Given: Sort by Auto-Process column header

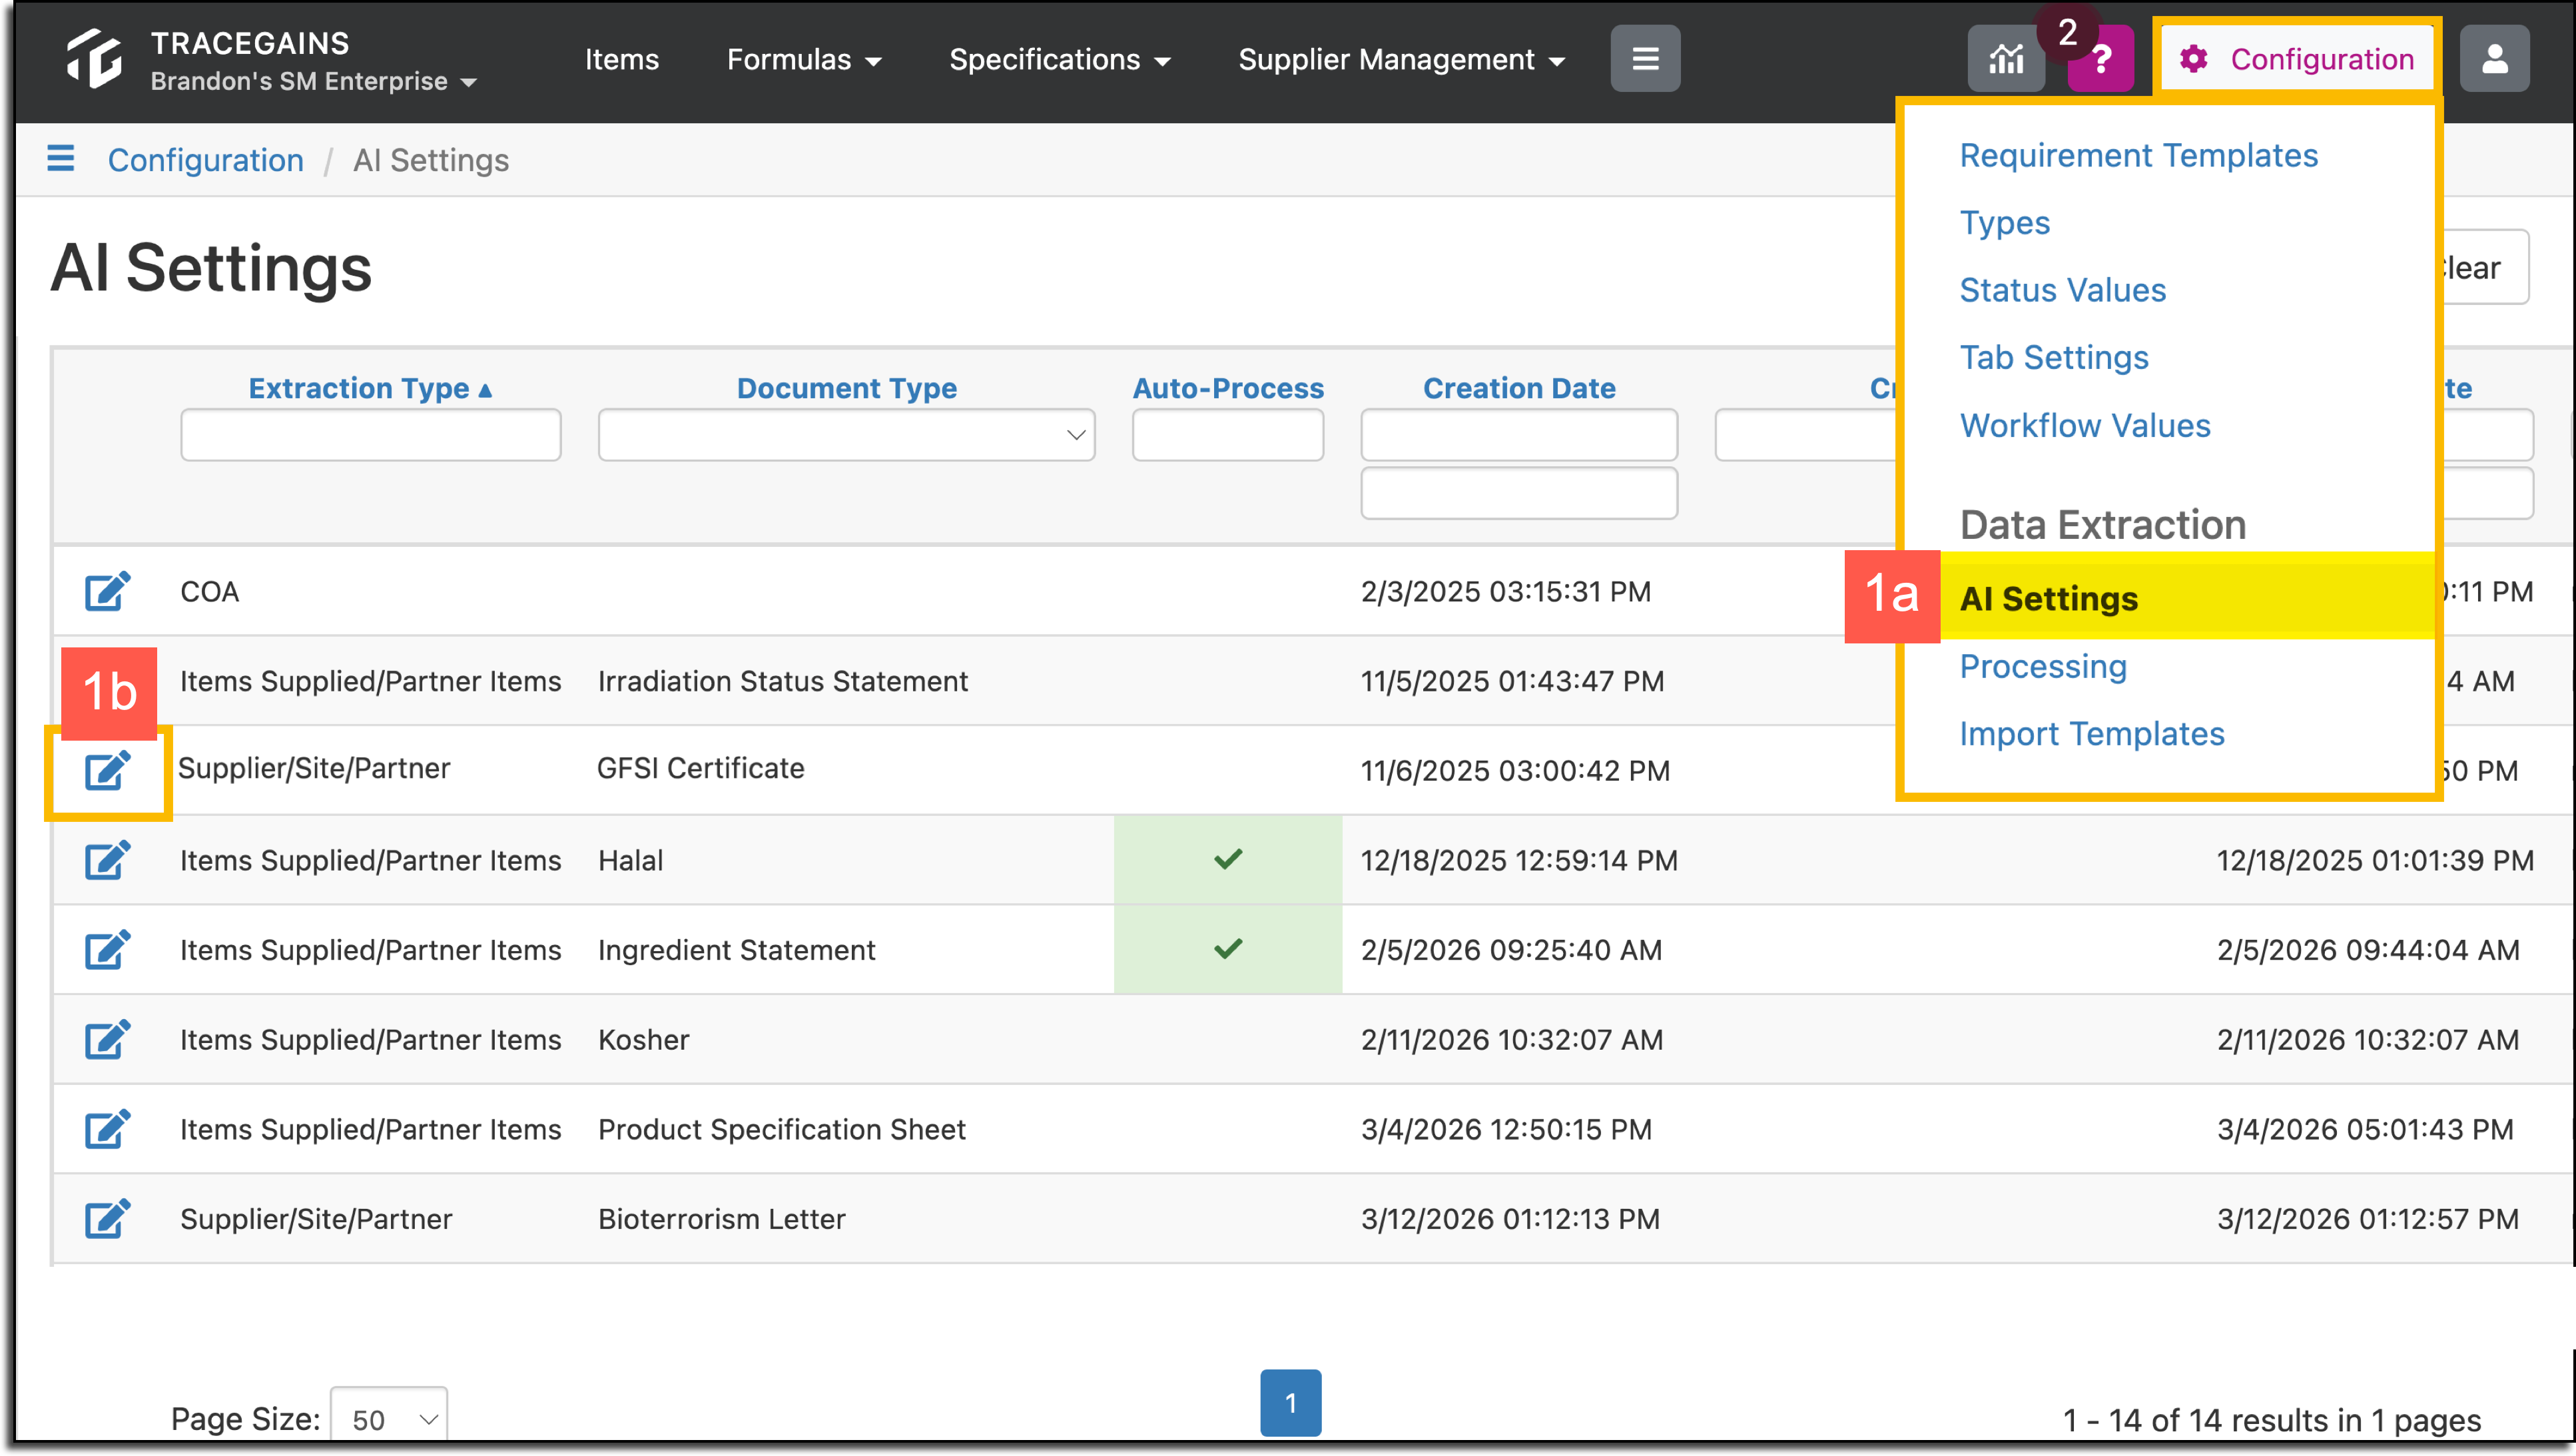Looking at the screenshot, I should click(x=1227, y=388).
